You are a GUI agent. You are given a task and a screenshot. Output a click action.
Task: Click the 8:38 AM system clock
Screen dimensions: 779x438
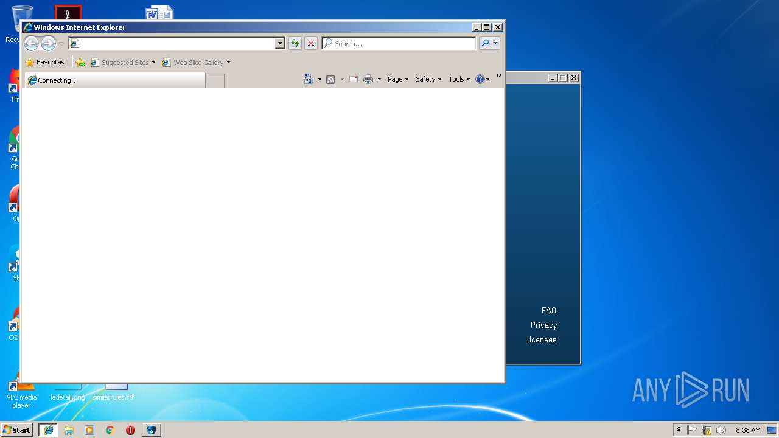(748, 430)
